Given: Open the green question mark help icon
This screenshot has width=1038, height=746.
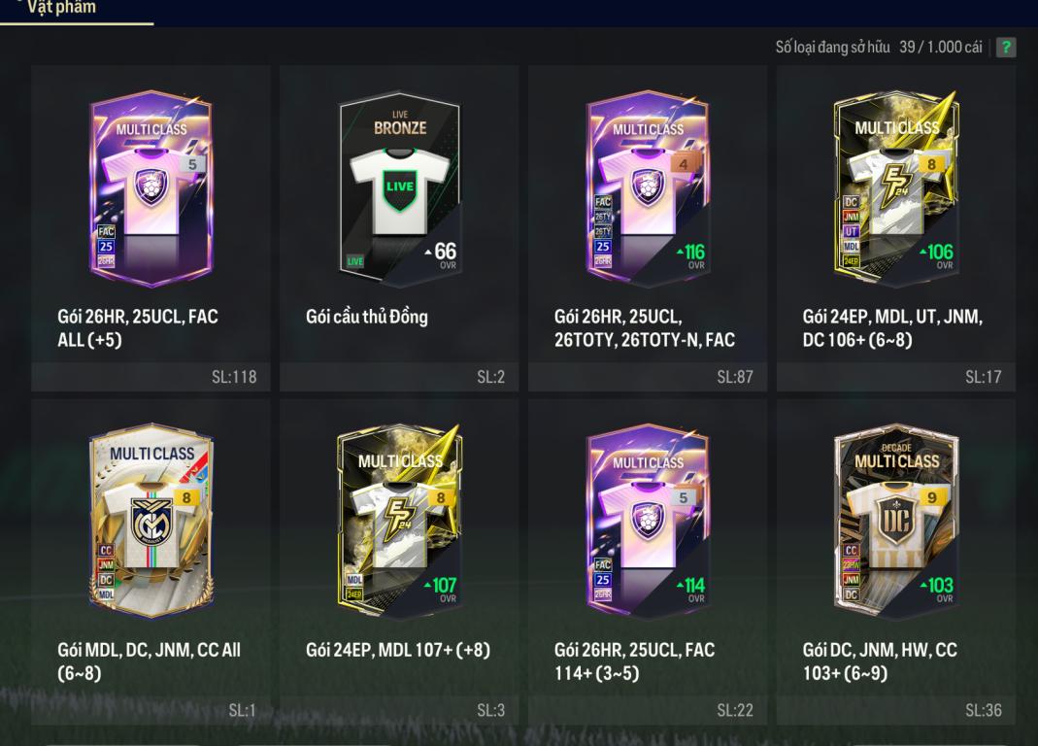Looking at the screenshot, I should (1006, 47).
